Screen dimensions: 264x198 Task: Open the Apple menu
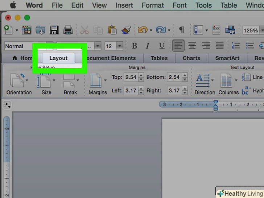[x=13, y=5]
